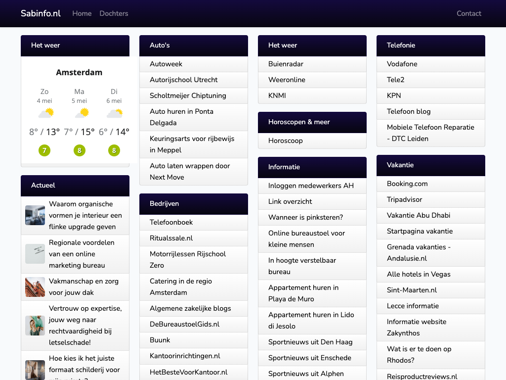Click the letselschade article thumbnail

(35, 326)
